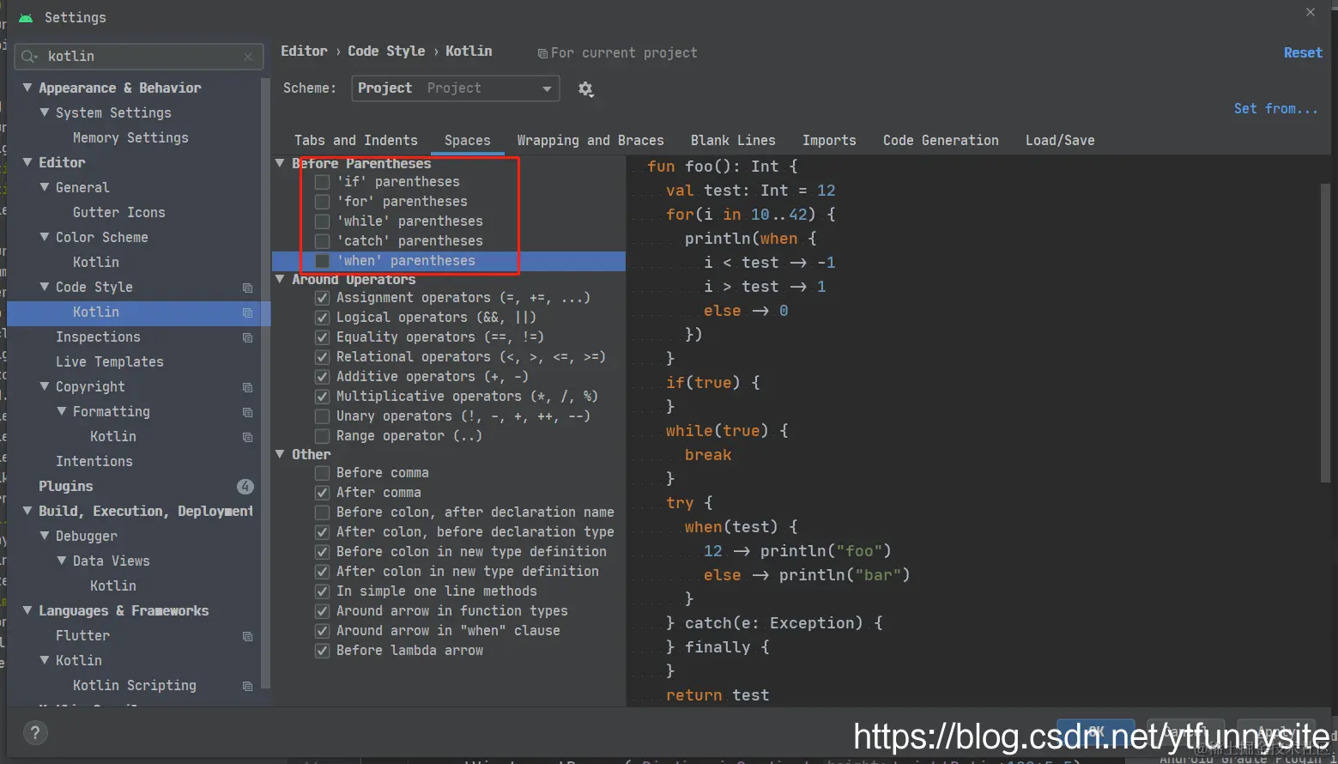1338x764 pixels.
Task: Click project-level icon beside Flutter
Action: click(247, 636)
